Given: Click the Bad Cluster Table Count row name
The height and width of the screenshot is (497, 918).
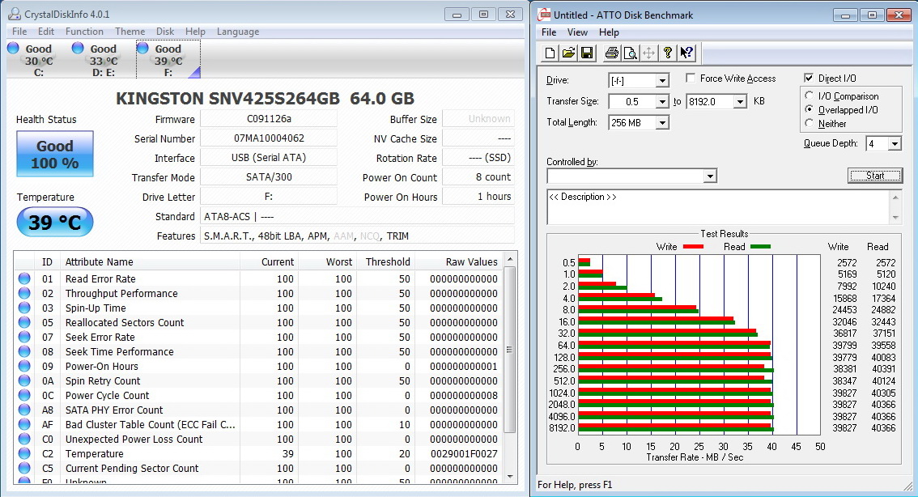Looking at the screenshot, I should click(x=151, y=424).
